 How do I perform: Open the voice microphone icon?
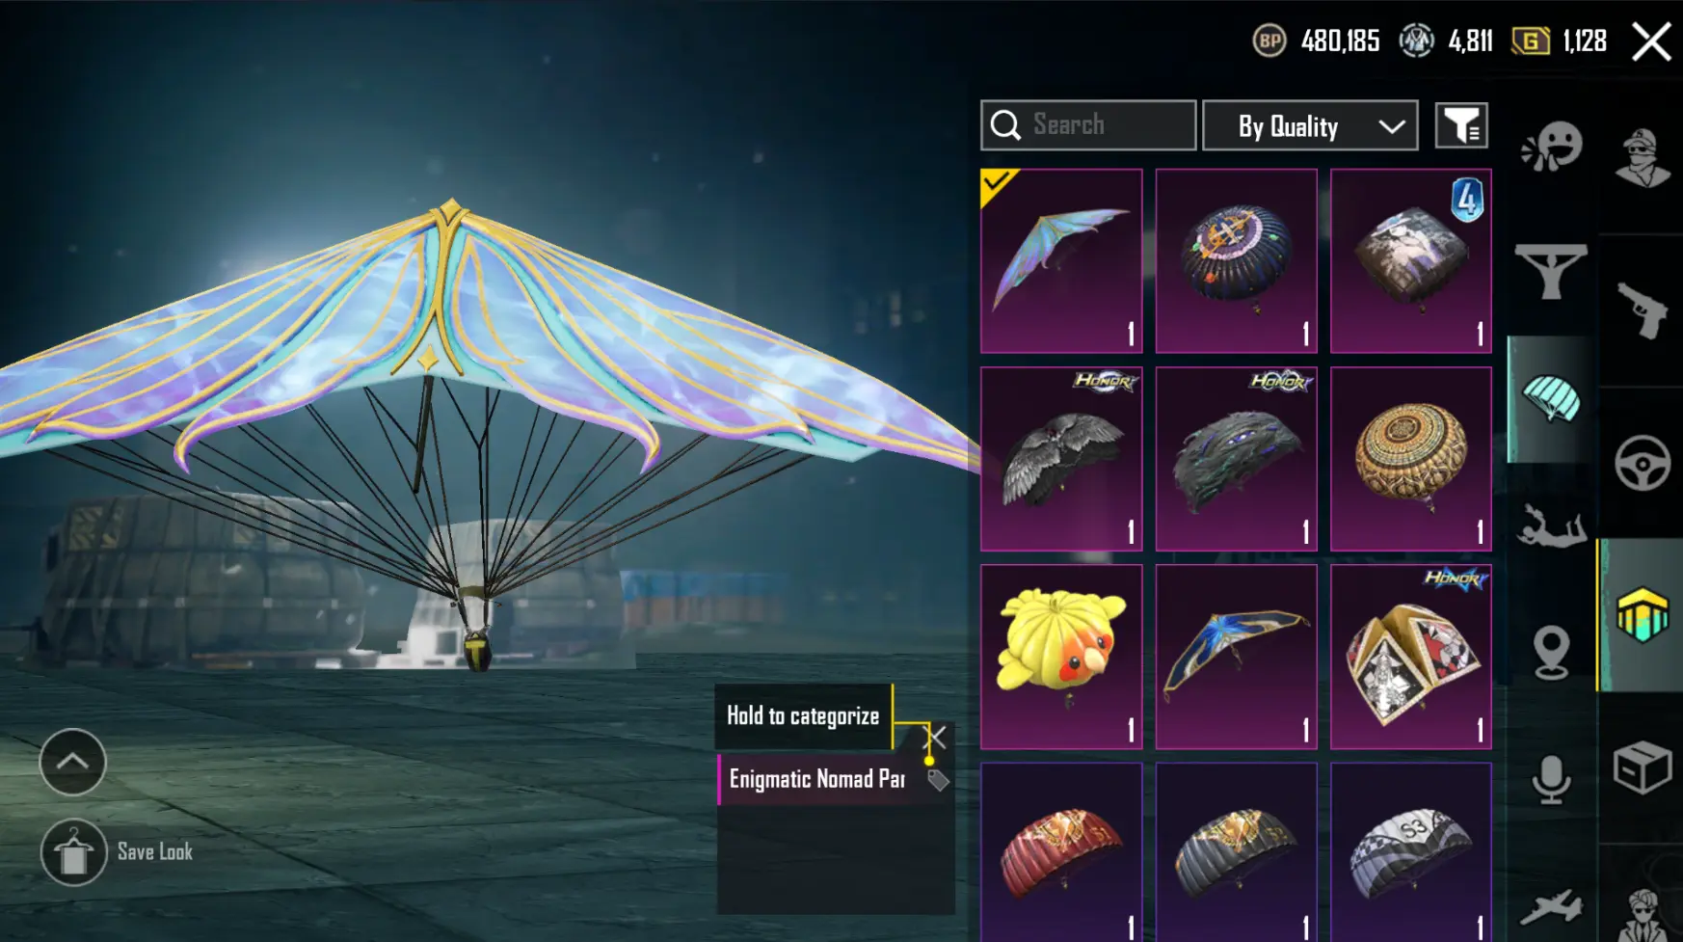click(1551, 779)
